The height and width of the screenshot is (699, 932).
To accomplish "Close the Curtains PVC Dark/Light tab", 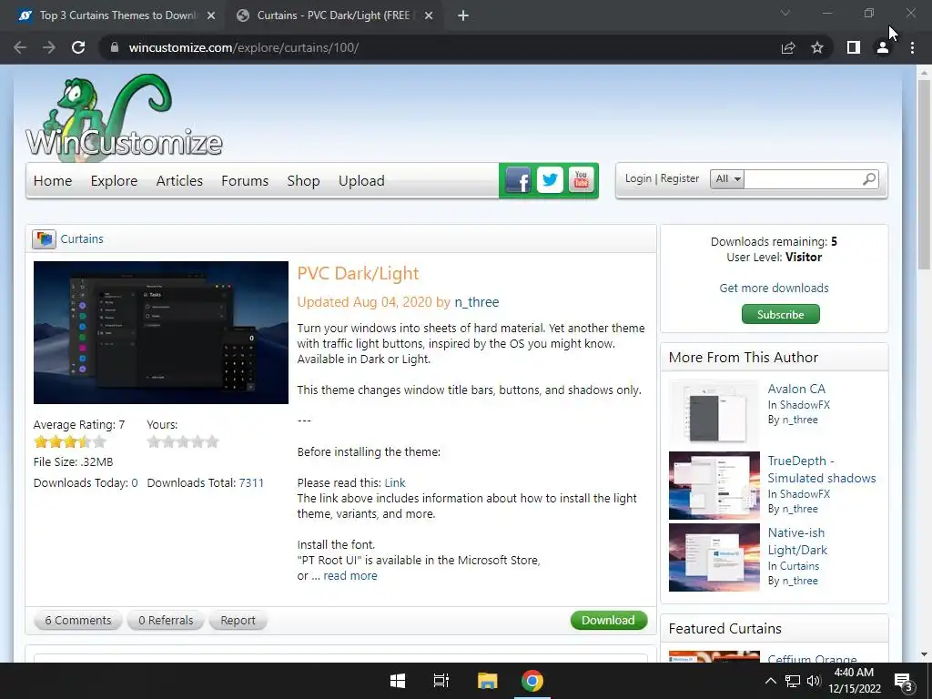I will coord(429,16).
